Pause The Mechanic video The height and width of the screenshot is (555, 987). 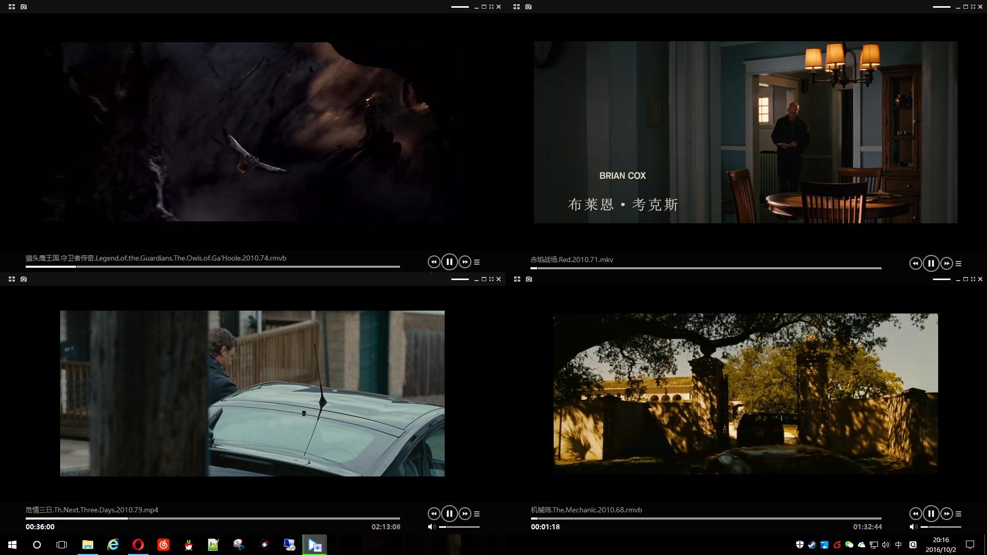tap(931, 514)
